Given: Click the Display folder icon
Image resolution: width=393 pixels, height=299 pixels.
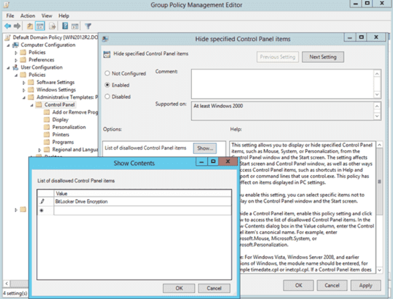Looking at the screenshot, I should tap(47, 119).
